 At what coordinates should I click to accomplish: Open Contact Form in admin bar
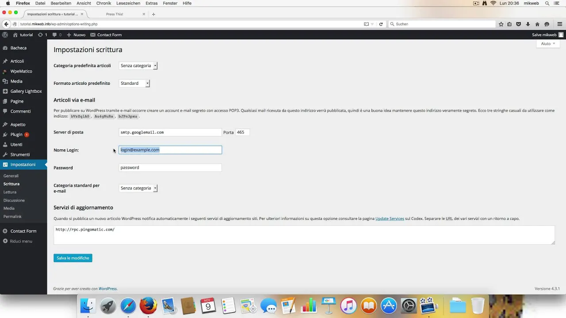106,34
